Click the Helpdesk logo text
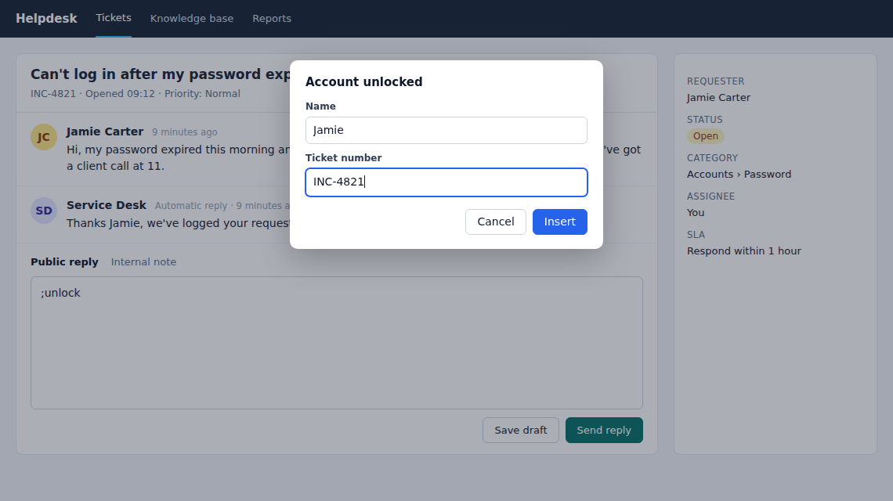This screenshot has height=501, width=893. pos(46,19)
